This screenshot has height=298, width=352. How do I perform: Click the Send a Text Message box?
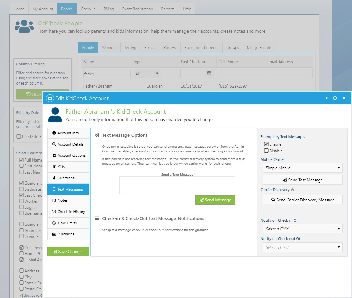(177, 185)
